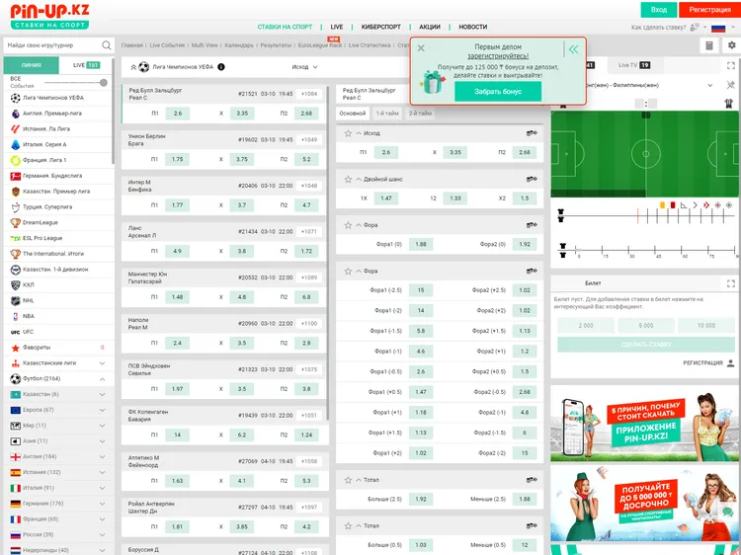Image resolution: width=741 pixels, height=555 pixels.
Task: Click the search magnifier icon
Action: 107,45
